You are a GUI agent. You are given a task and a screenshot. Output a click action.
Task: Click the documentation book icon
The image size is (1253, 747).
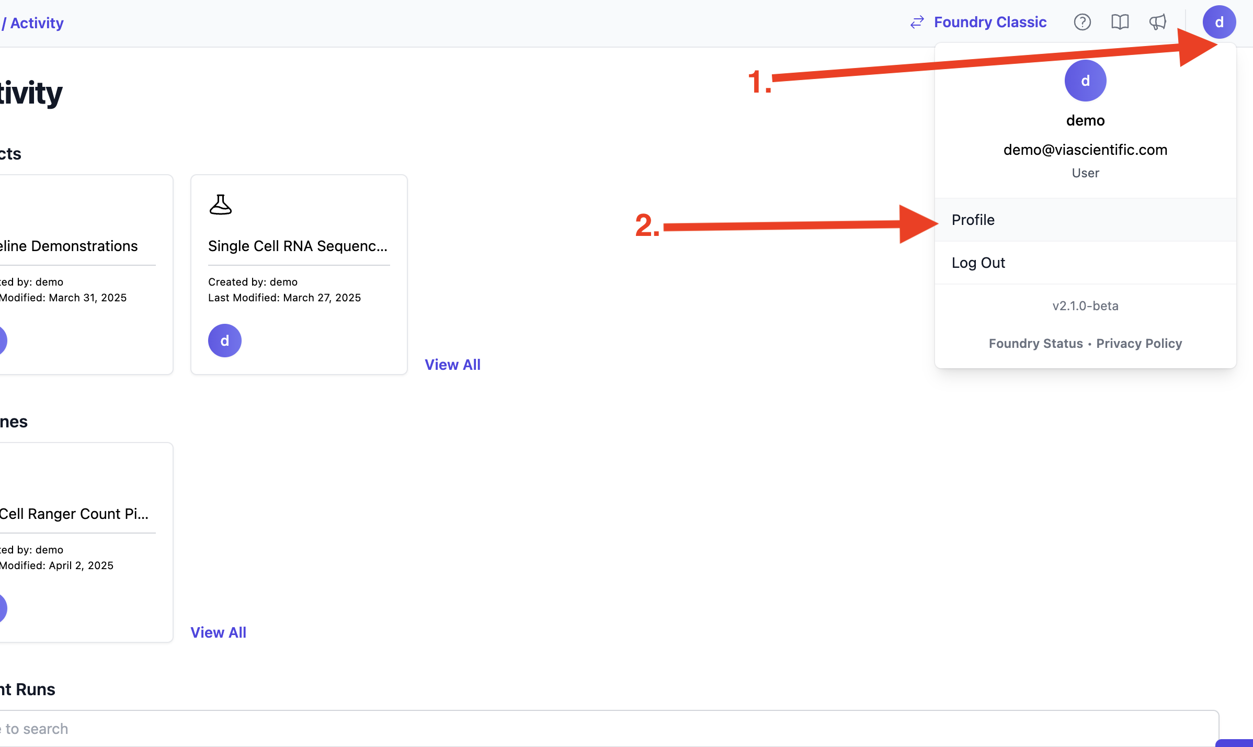tap(1120, 22)
